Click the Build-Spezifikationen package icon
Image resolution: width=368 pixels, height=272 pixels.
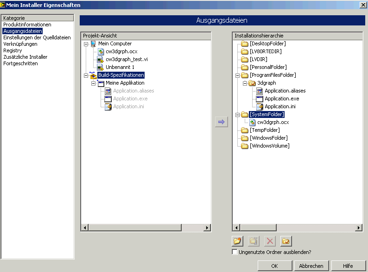click(x=93, y=75)
